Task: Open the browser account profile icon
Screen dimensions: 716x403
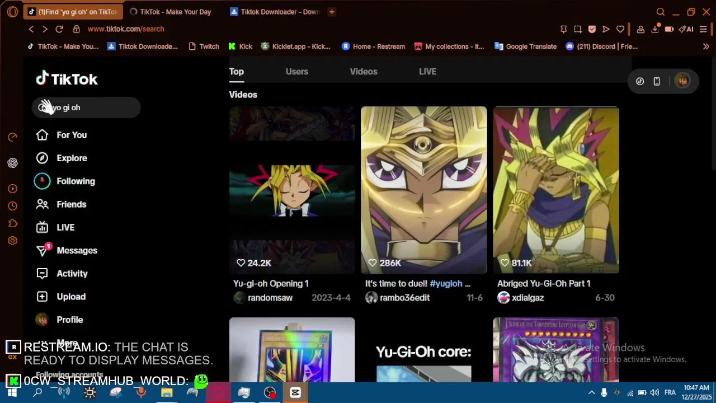Action: (x=641, y=29)
